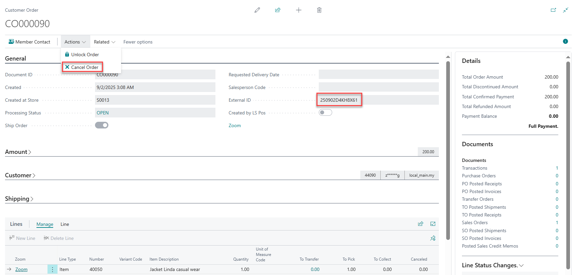572x275 pixels.
Task: Open the Related dropdown menu
Action: click(x=104, y=42)
